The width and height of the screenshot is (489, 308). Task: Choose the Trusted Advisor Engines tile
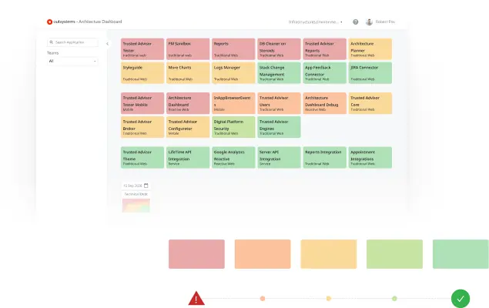pos(279,127)
